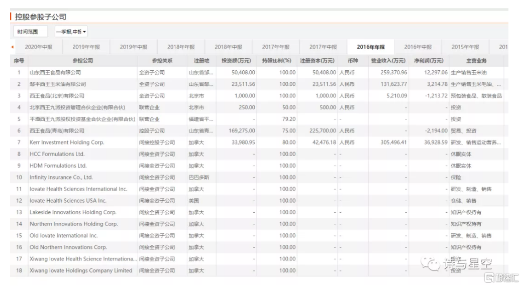Select Old Northern Innovations Corp. row
Viewport: 522px width, 286px height.
(259, 247)
